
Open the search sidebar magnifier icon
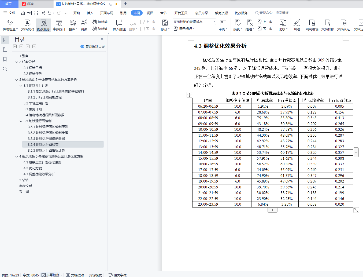point(5,69)
